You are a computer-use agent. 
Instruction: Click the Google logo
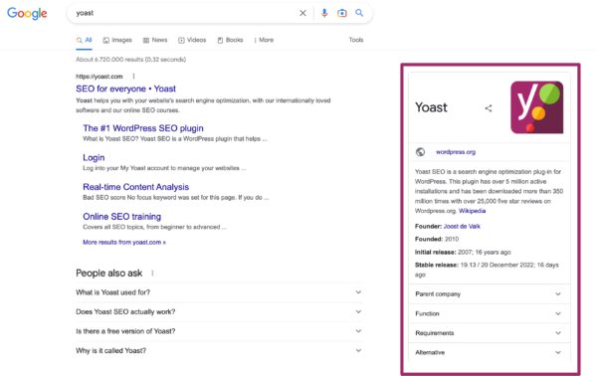click(27, 13)
